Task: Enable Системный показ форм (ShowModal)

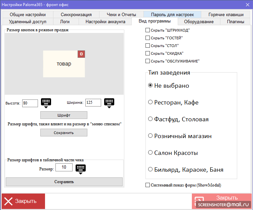Action: [147, 185]
